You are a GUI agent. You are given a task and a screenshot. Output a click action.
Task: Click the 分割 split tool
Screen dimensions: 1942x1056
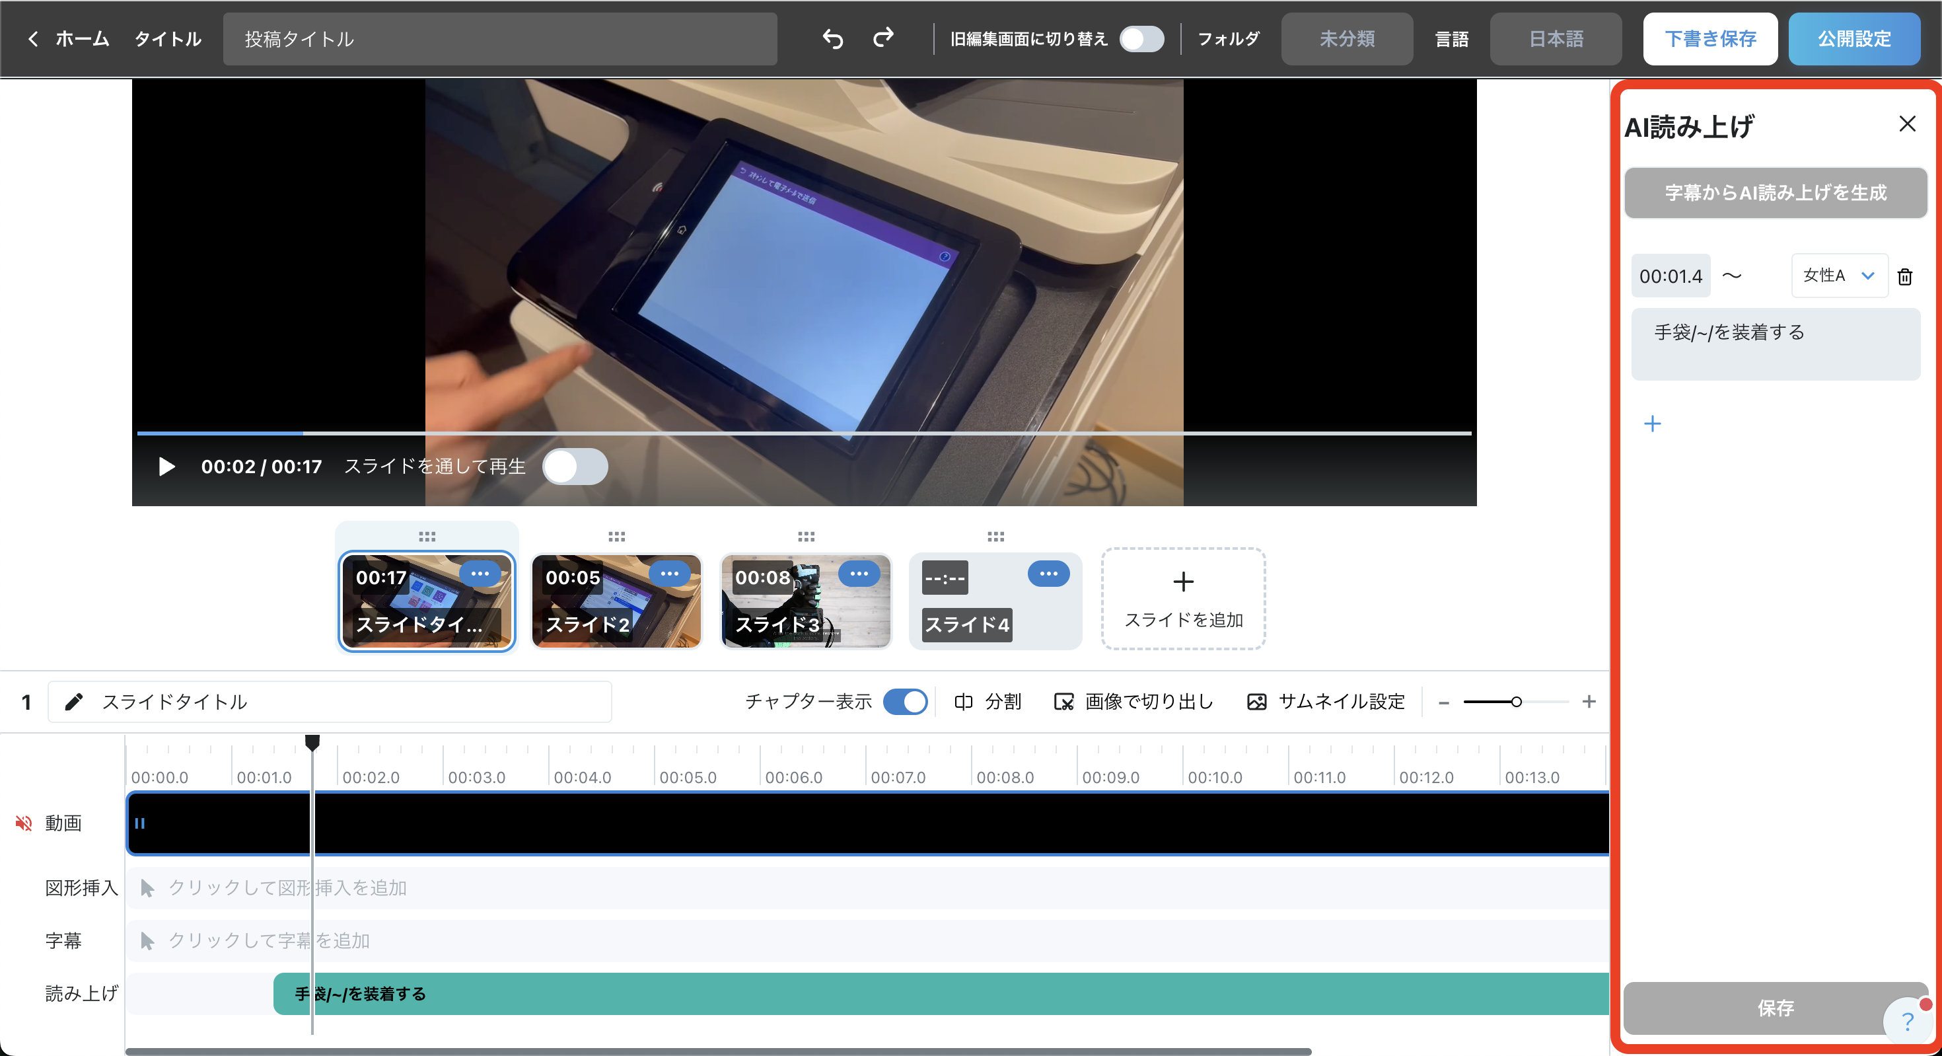click(988, 702)
